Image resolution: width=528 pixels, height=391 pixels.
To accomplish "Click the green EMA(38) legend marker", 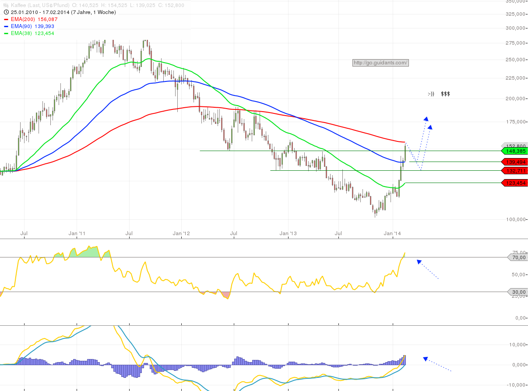I will click(6, 33).
